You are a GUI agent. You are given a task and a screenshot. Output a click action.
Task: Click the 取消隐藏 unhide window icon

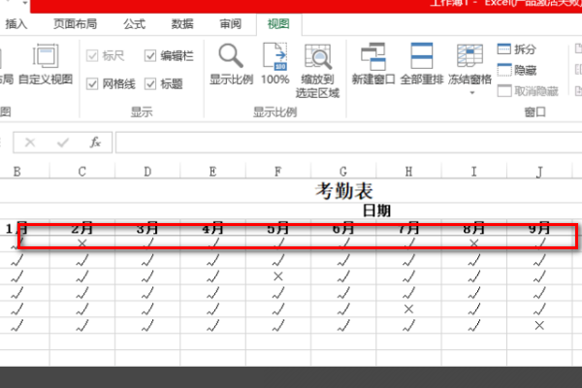(504, 90)
